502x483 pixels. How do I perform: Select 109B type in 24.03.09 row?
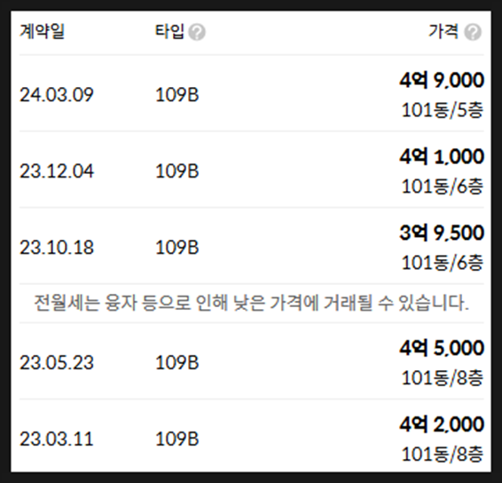177,95
